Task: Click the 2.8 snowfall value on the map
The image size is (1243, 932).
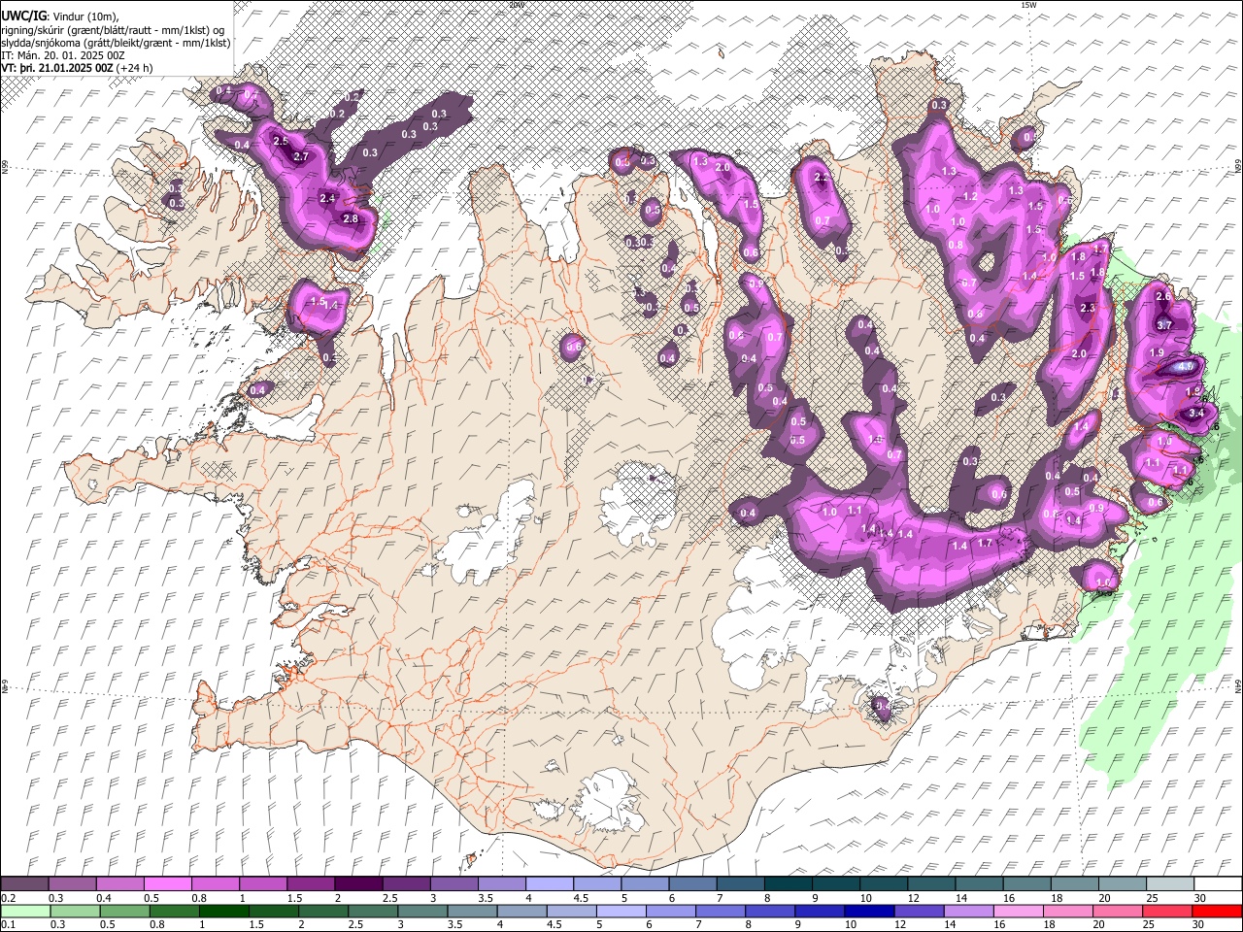Action: (x=351, y=219)
